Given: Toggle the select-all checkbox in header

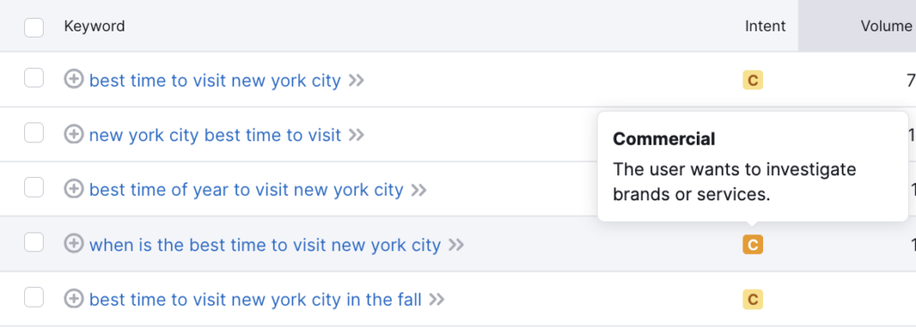Looking at the screenshot, I should 34,28.
